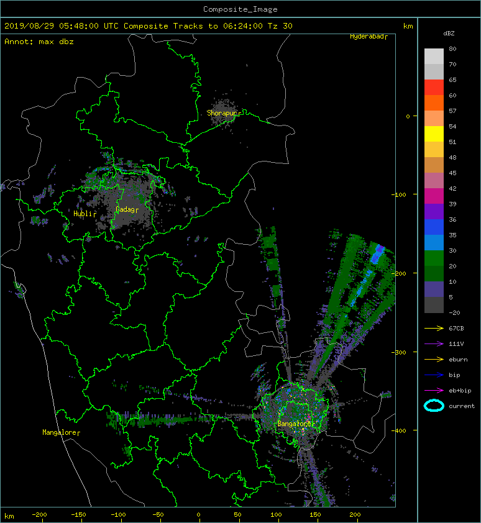Select the 'current' legend label

coord(462,406)
